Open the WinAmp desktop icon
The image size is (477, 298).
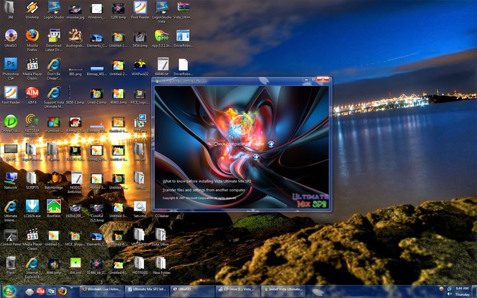[x=32, y=10]
